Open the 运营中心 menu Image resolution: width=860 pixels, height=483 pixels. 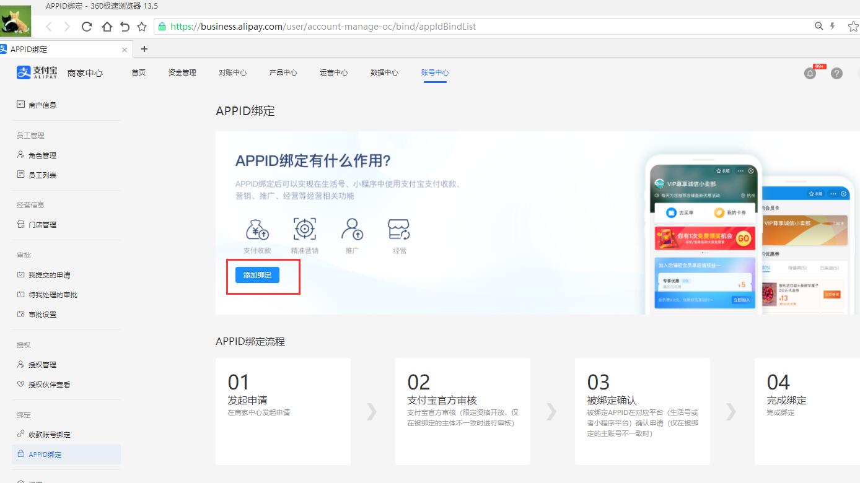[333, 72]
